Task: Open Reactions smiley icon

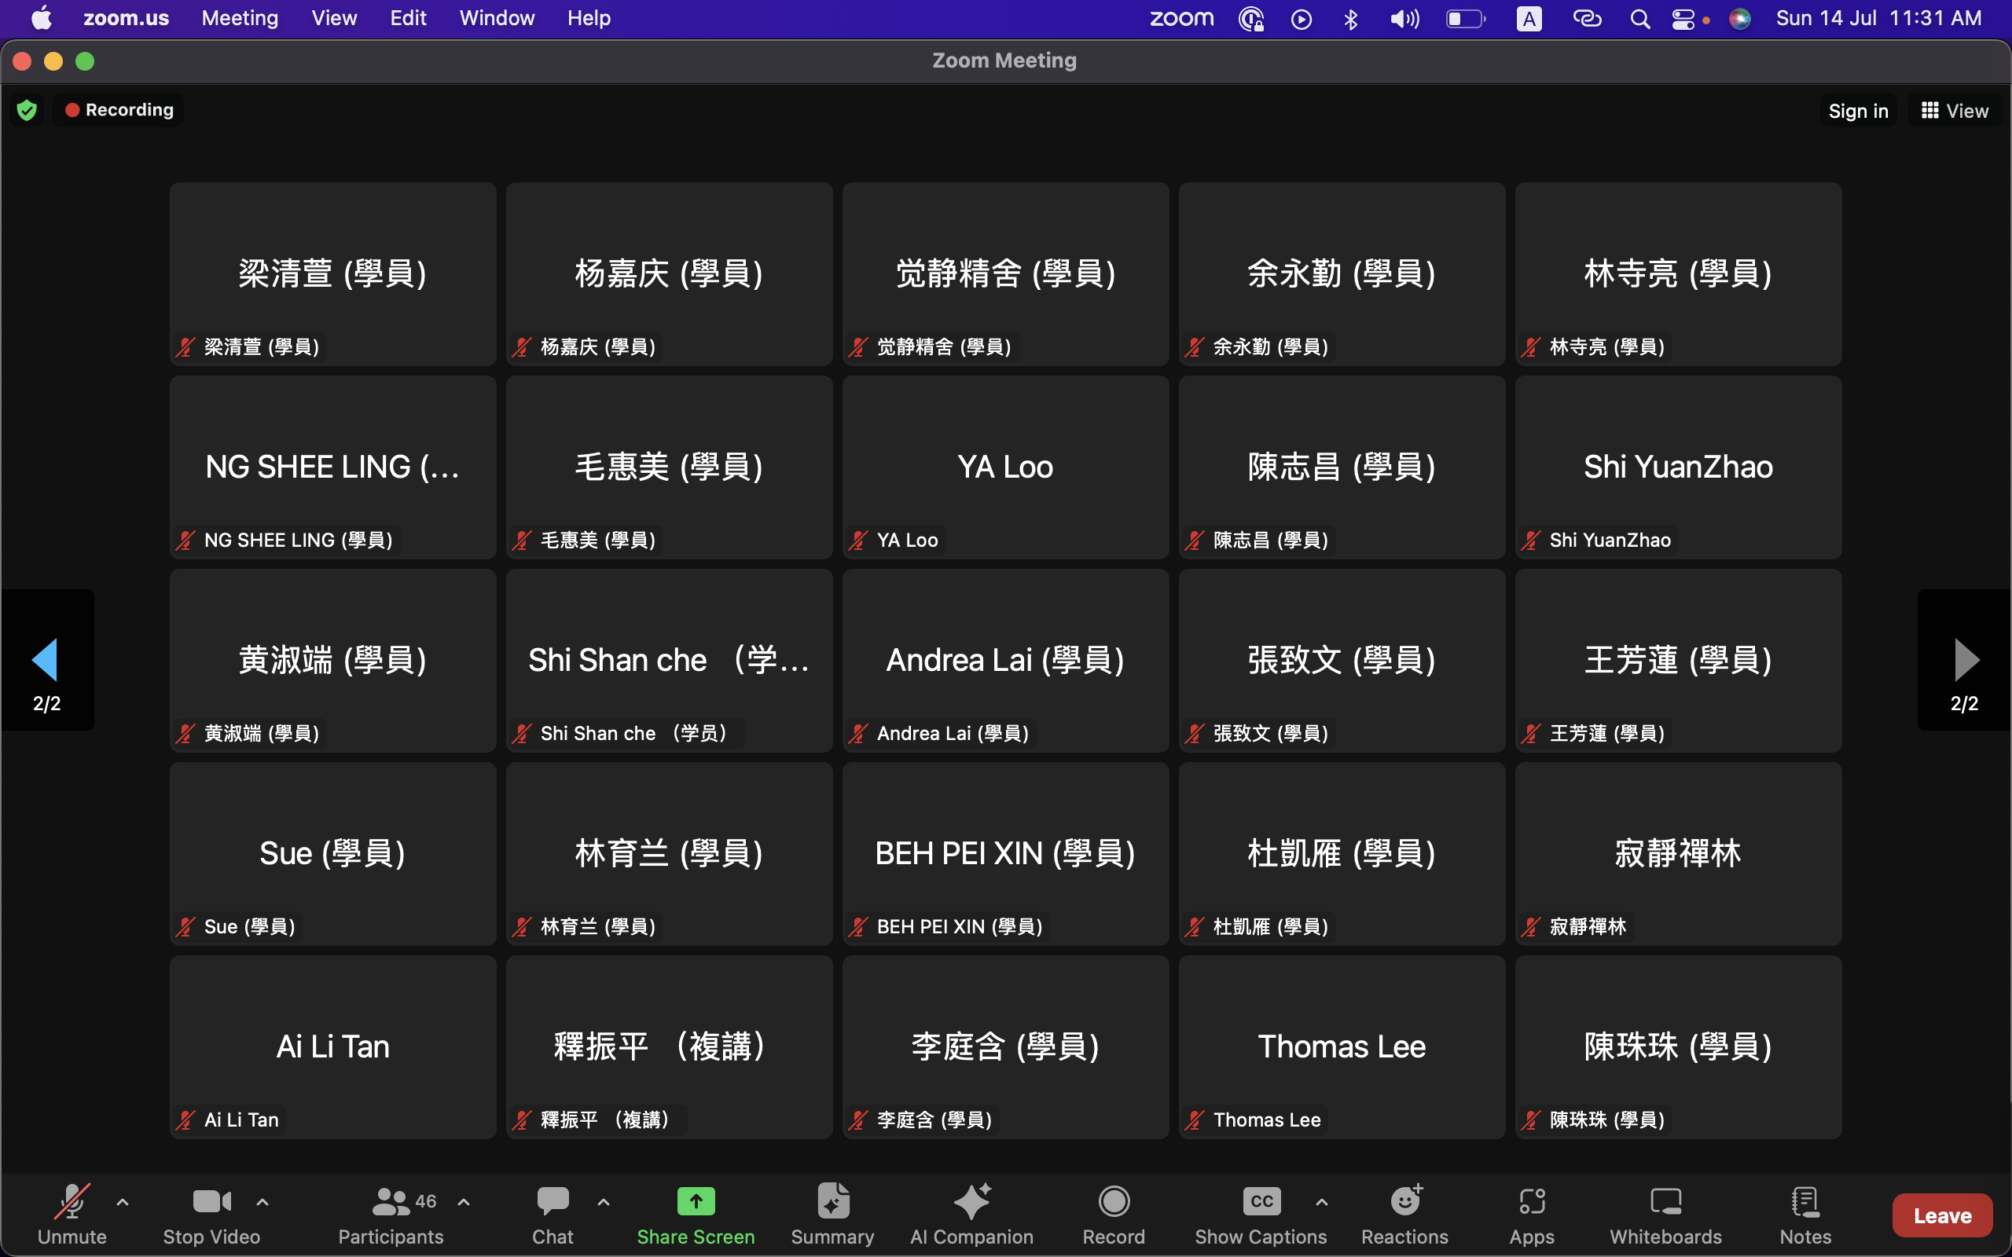Action: [x=1404, y=1202]
